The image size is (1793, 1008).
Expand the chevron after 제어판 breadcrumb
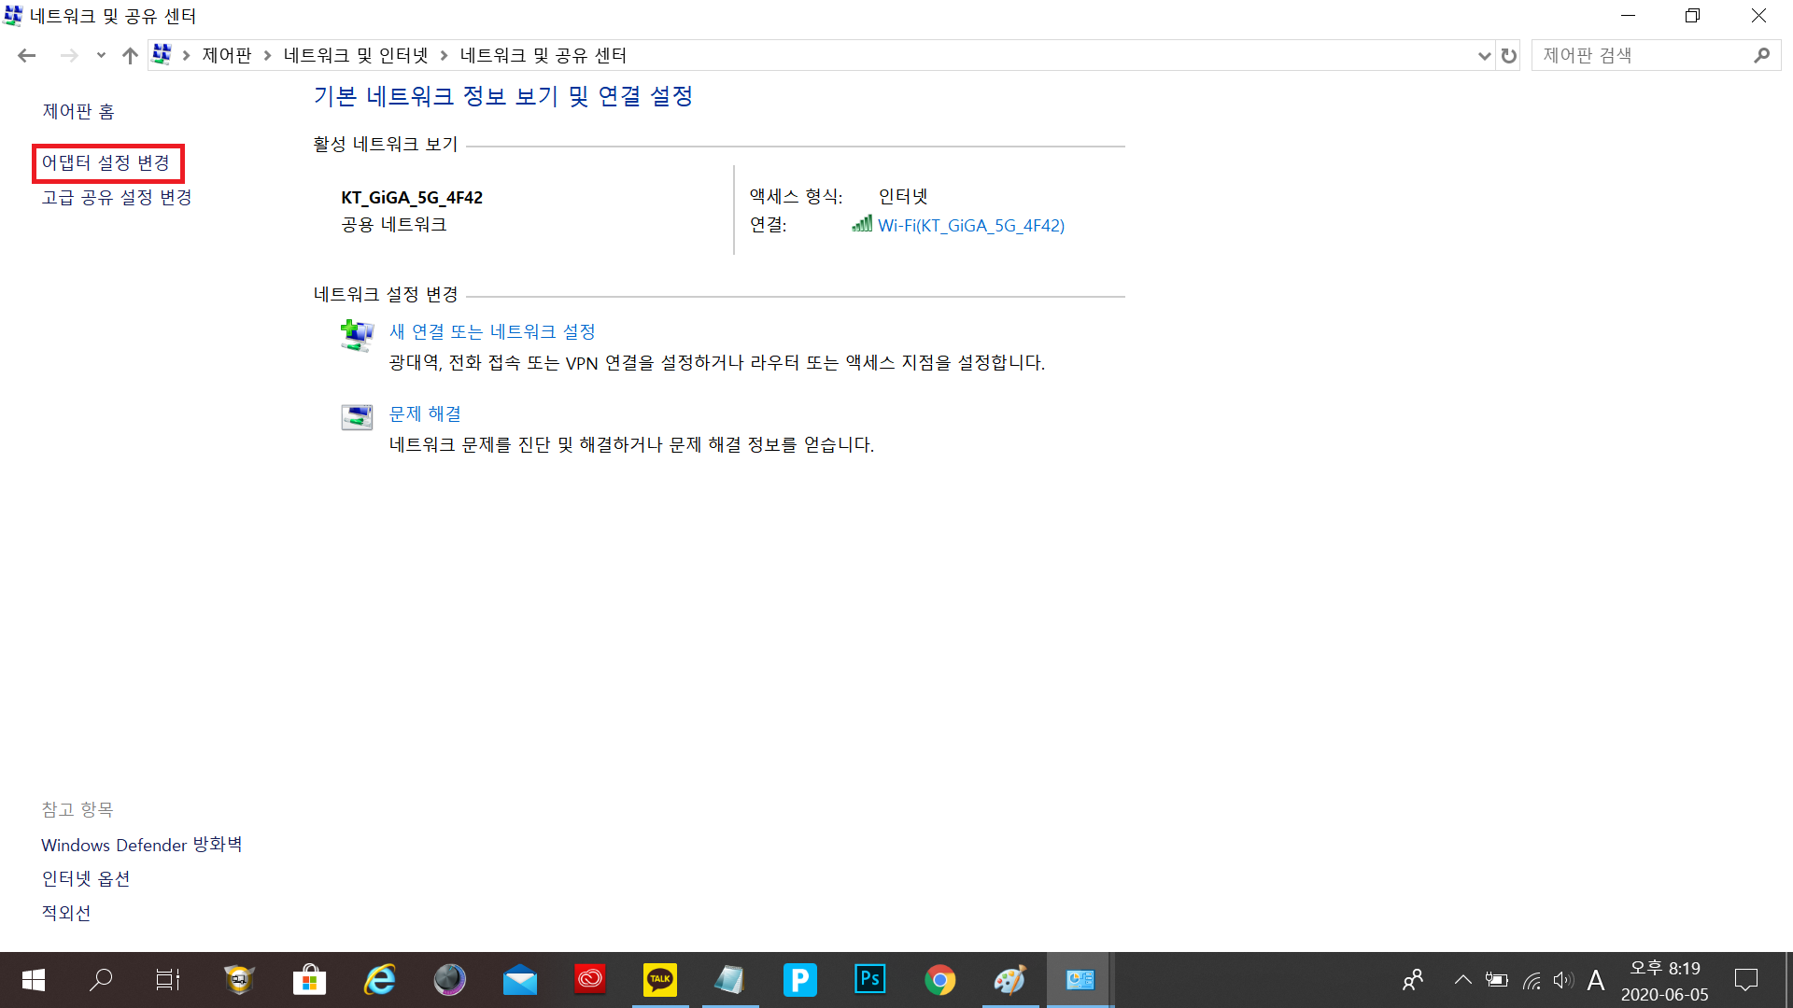[267, 56]
